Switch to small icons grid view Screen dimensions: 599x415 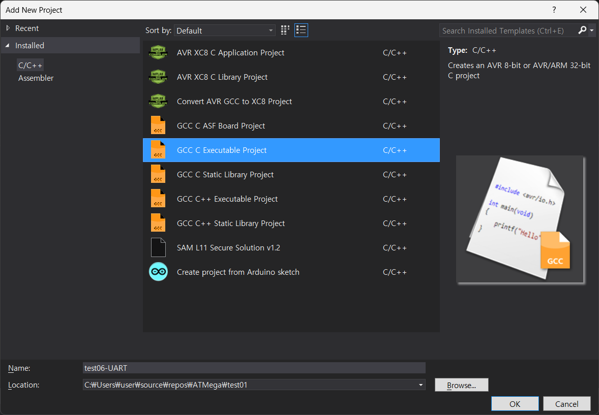coord(285,30)
